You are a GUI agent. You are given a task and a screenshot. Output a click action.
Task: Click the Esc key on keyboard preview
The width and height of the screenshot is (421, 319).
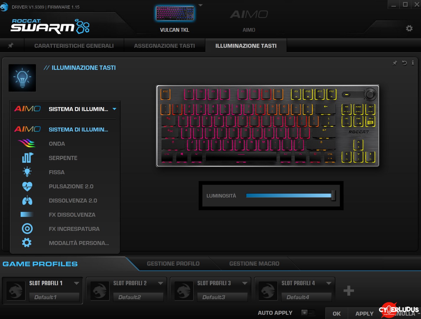point(165,94)
